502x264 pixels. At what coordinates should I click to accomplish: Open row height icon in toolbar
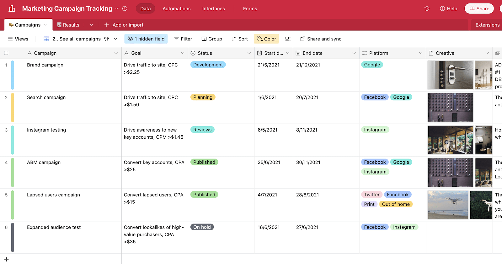pos(288,39)
